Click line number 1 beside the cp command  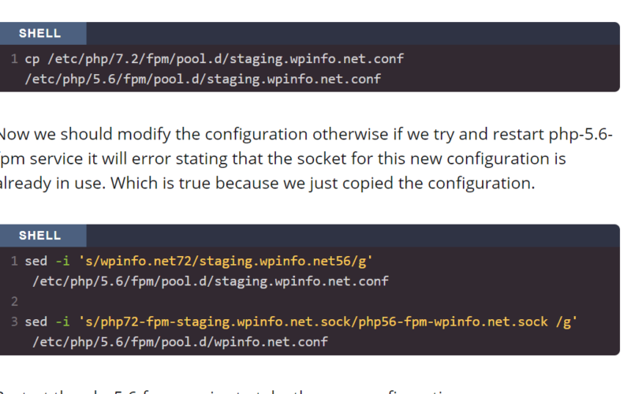coord(14,59)
